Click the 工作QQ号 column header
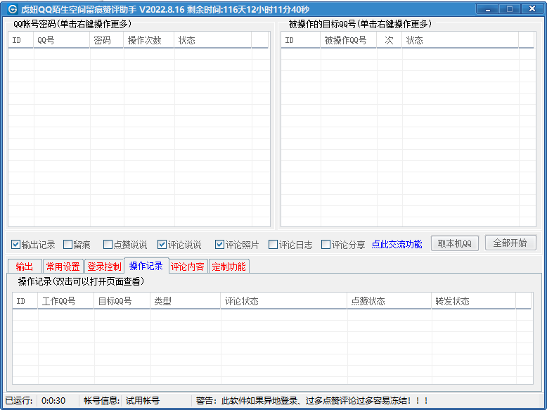Screen dimensions: 547x410 click(65, 301)
